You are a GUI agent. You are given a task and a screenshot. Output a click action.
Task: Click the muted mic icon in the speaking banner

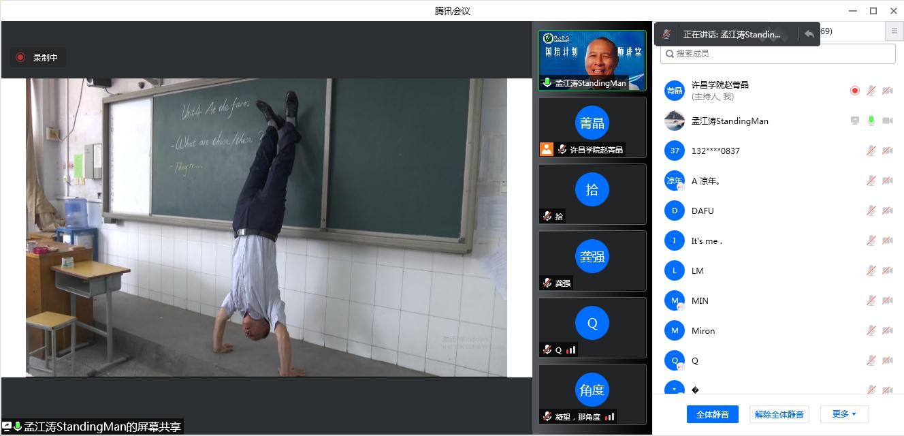(667, 34)
